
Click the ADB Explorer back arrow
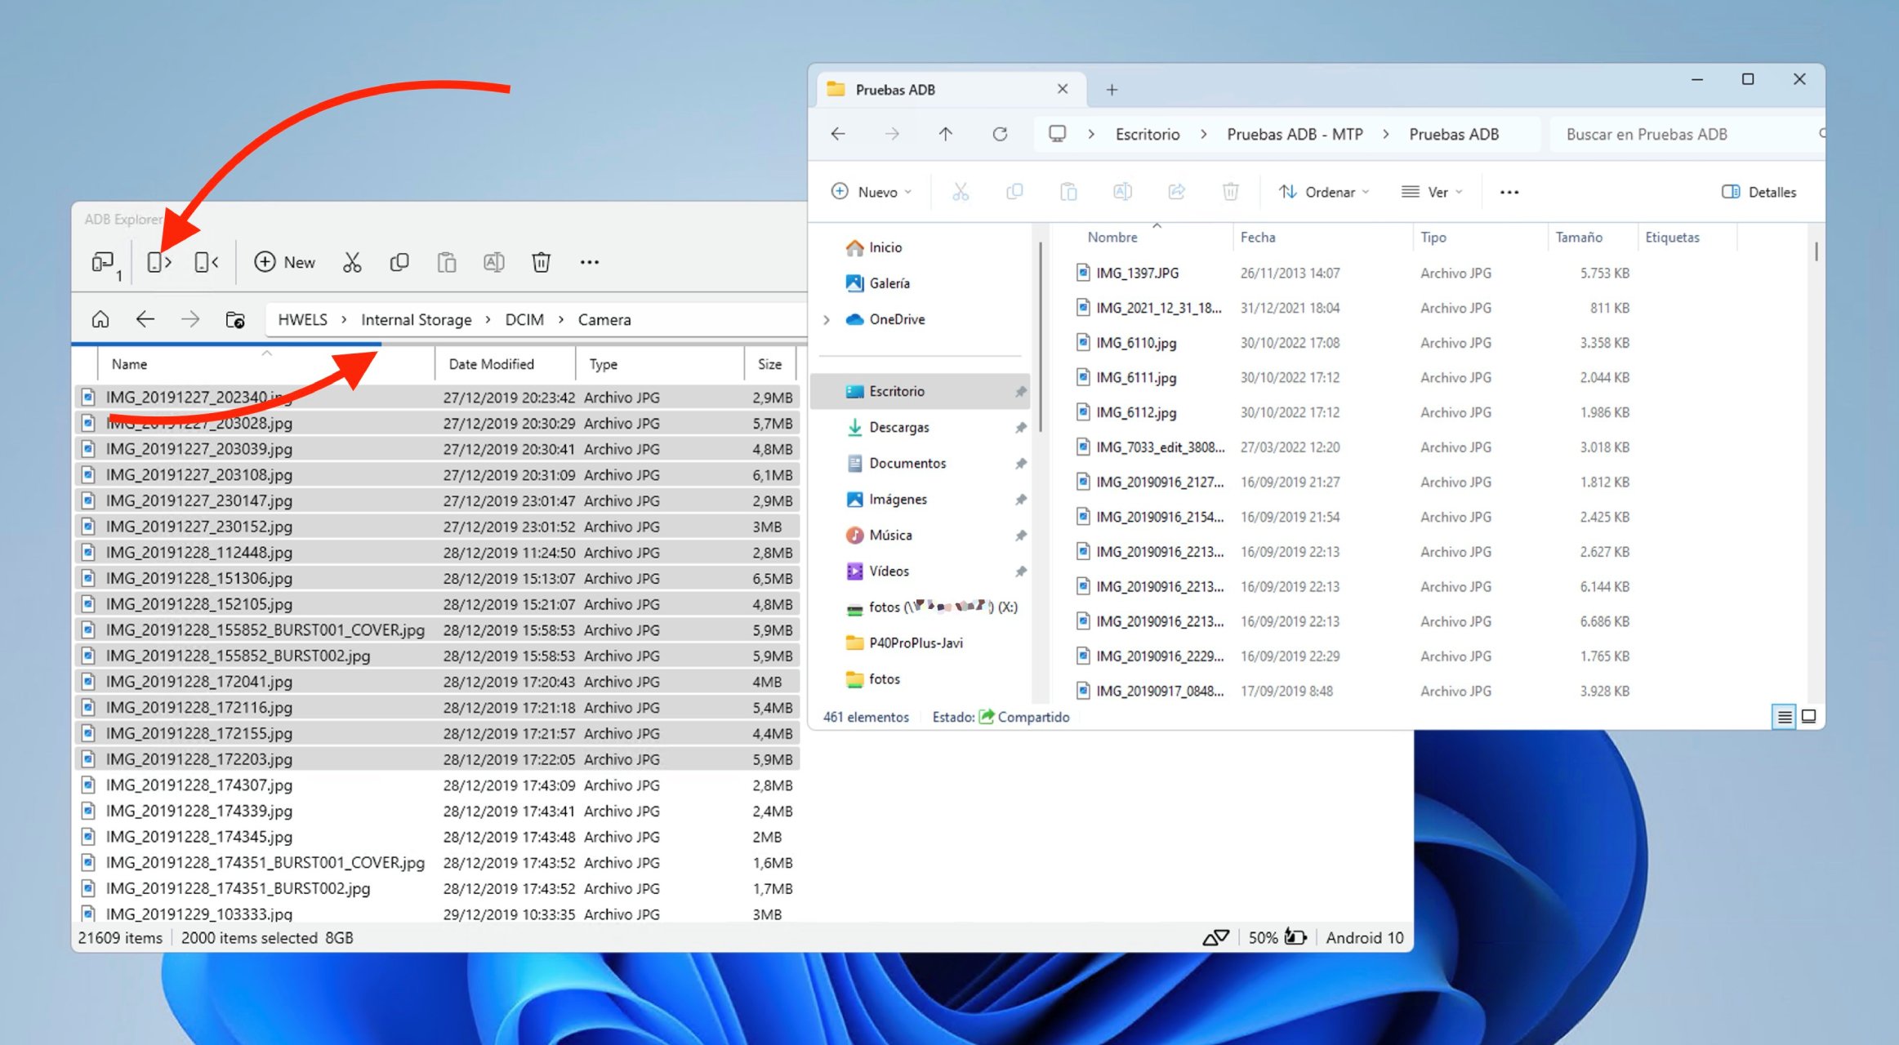145,319
